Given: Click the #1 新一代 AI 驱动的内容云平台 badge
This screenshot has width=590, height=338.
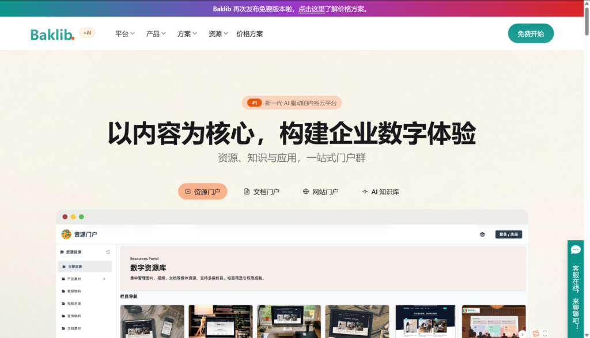Looking at the screenshot, I should coord(292,102).
